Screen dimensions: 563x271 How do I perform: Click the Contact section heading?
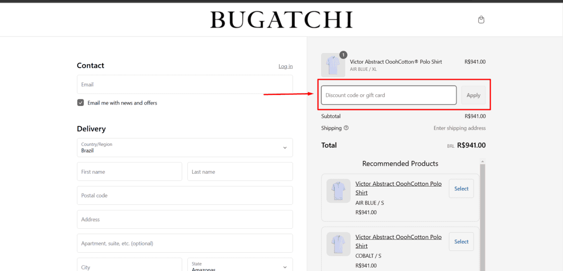pos(90,66)
